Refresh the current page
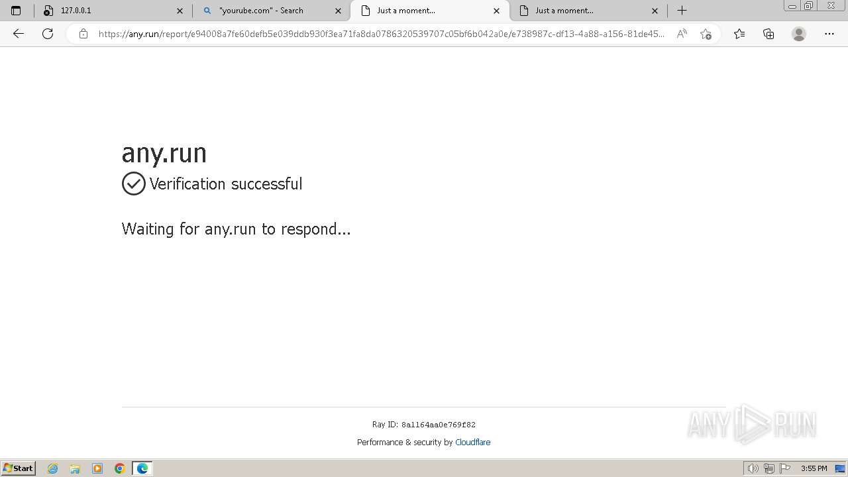 tap(48, 34)
